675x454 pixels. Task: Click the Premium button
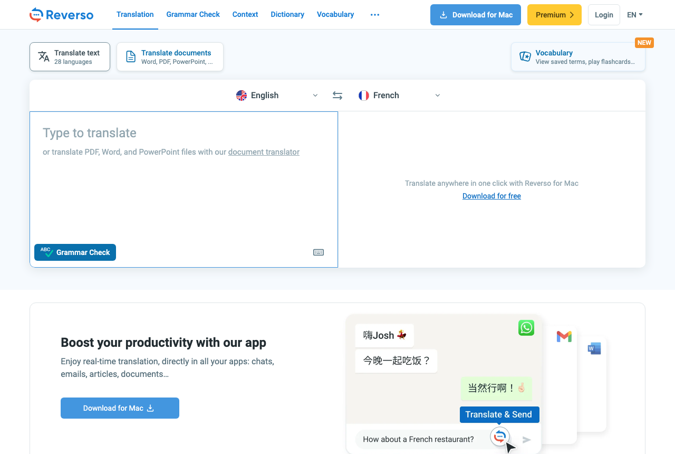pyautogui.click(x=554, y=15)
